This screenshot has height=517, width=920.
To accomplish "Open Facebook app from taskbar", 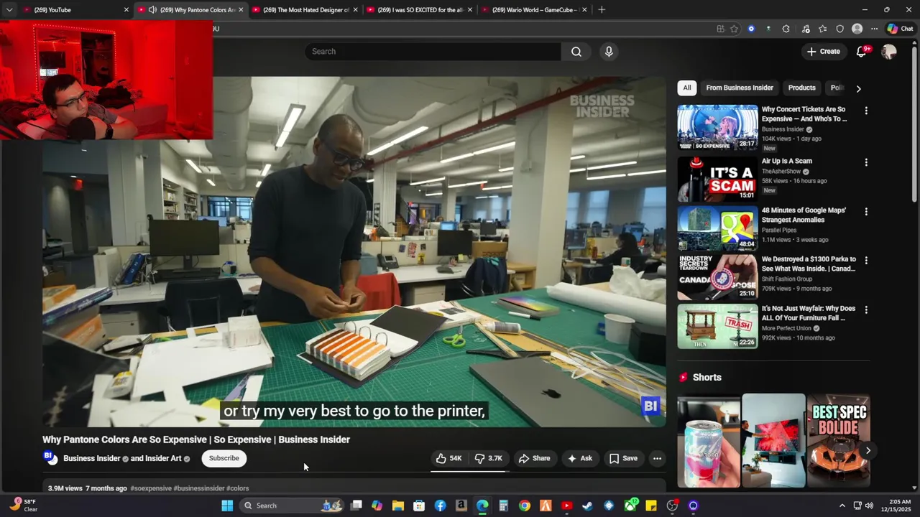I will coord(441,506).
